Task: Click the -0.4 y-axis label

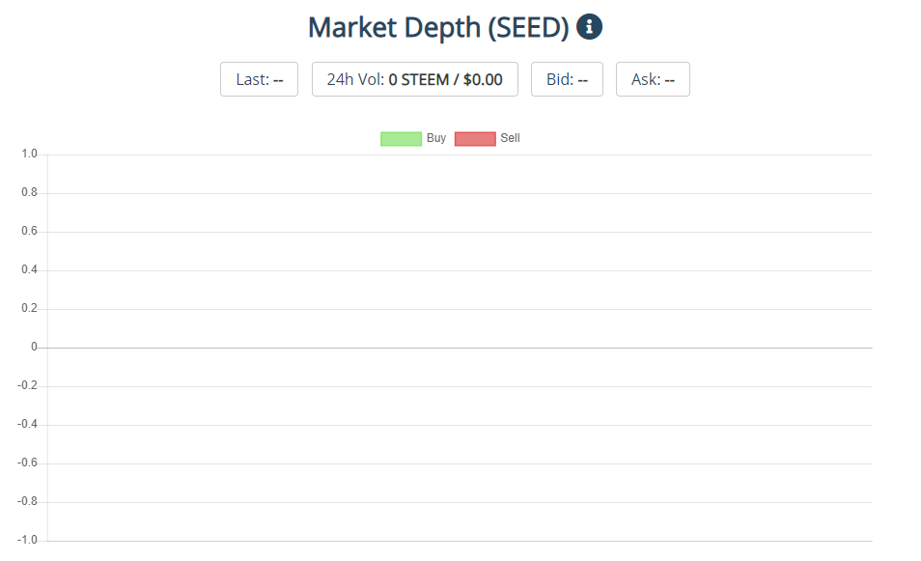Action: point(27,424)
